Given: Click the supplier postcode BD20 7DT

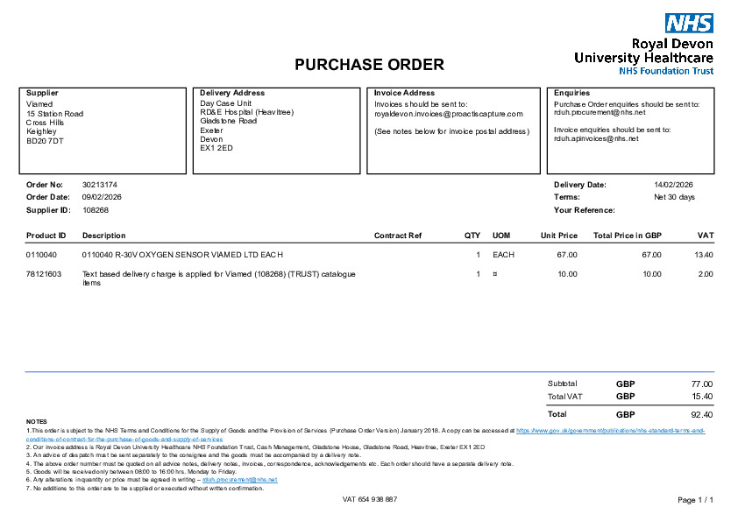Looking at the screenshot, I should click(x=46, y=140).
